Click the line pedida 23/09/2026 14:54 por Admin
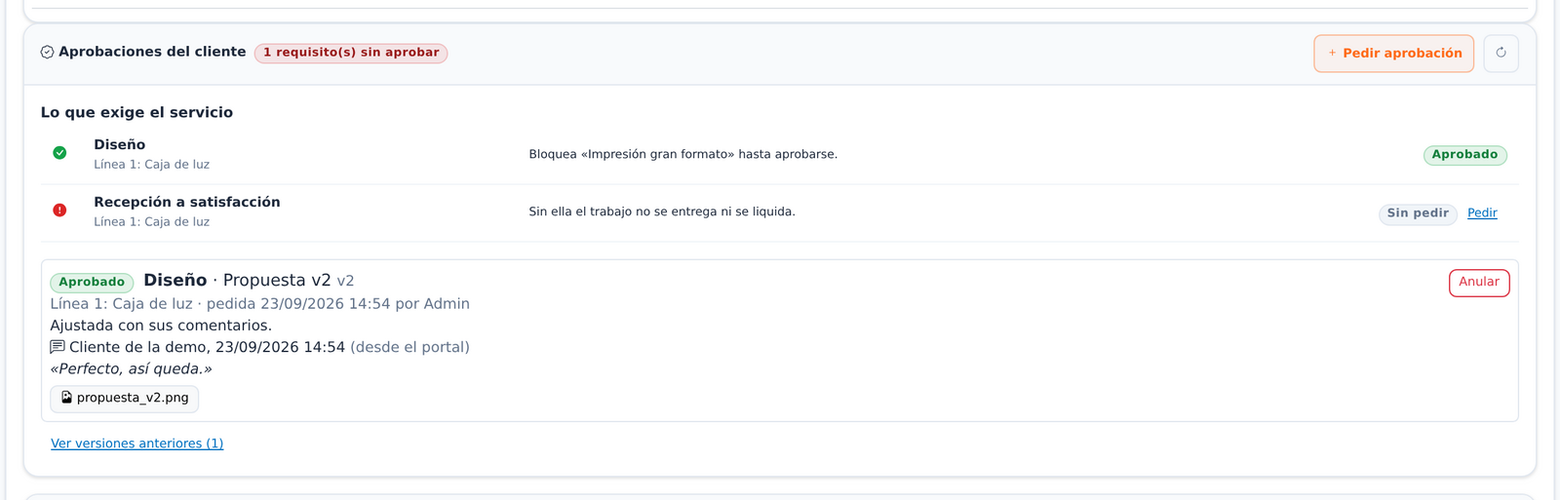The height and width of the screenshot is (500, 1560). click(x=338, y=304)
